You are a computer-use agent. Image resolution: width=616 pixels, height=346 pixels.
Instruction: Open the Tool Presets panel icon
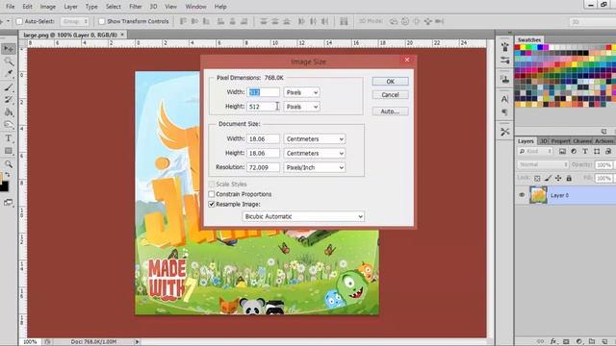(x=504, y=132)
